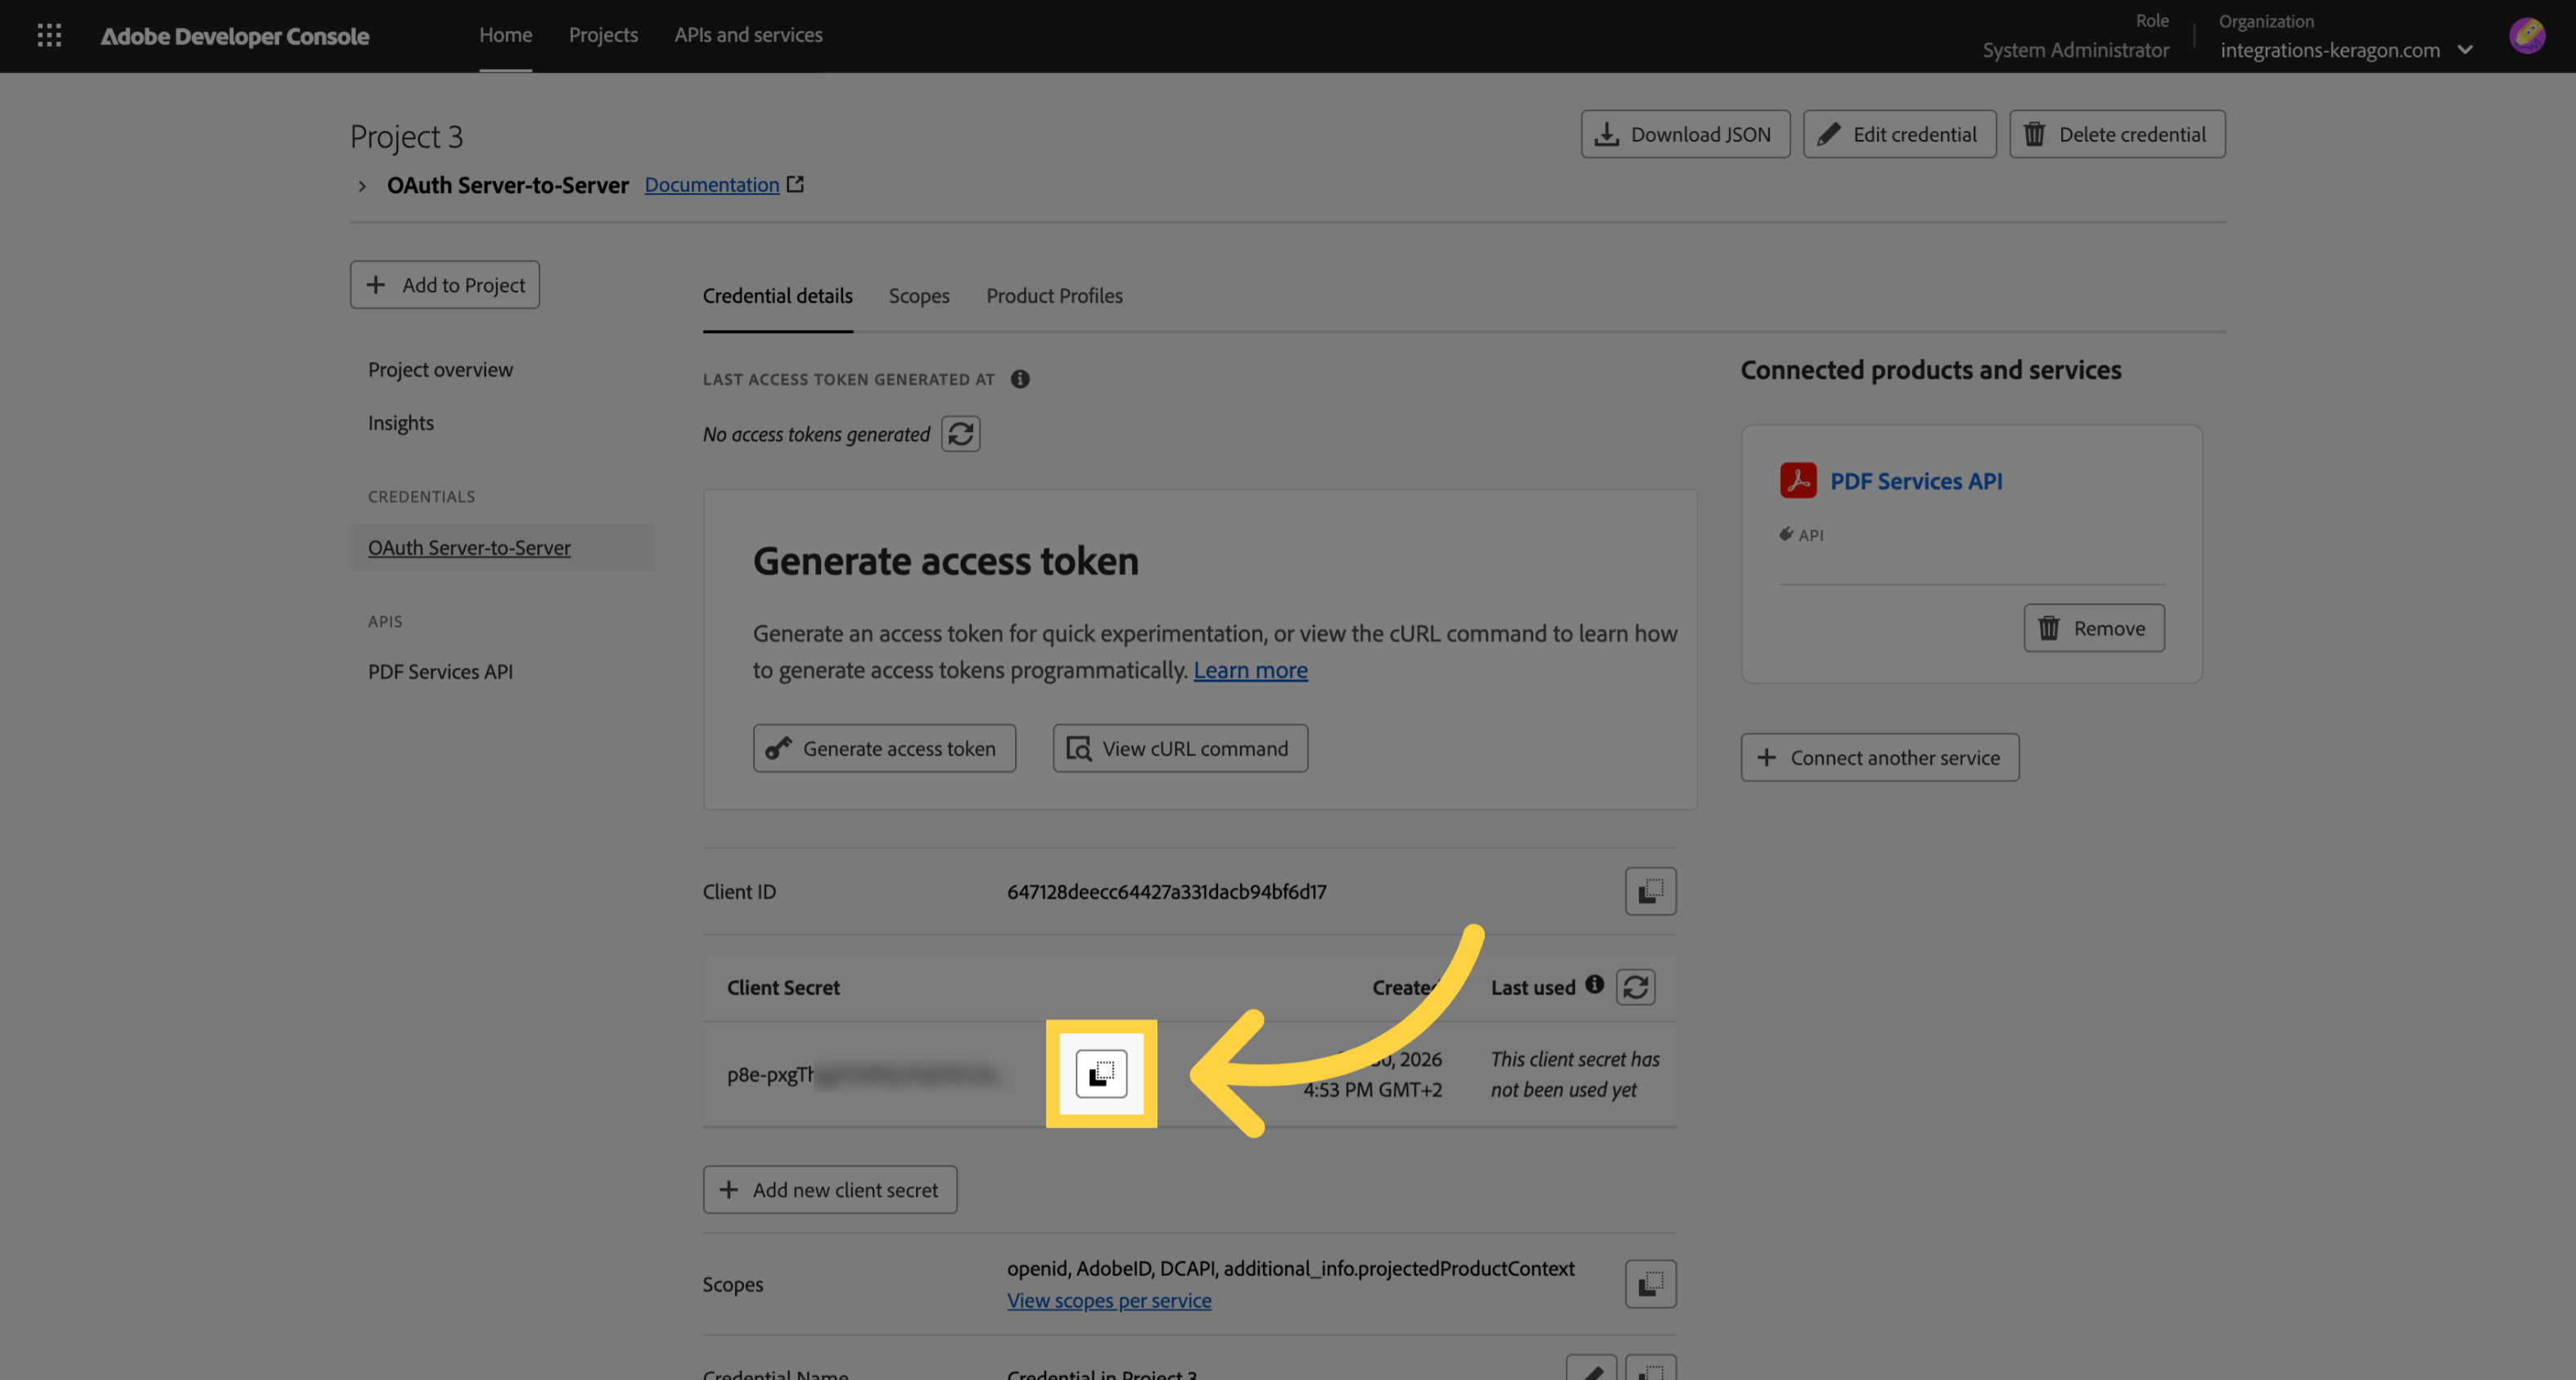Screen dimensions: 2576x1380
Task: Click the Edit credential button
Action: tap(1899, 134)
